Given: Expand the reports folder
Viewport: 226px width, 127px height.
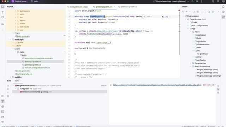Looking at the screenshot, I should click(x=16, y=20).
